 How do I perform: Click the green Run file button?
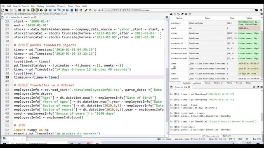pos(28,10)
